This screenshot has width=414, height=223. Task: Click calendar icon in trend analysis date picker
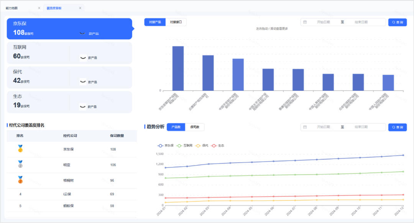(305, 127)
